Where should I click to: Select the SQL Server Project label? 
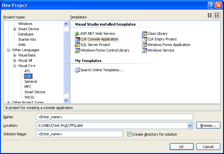click(95, 45)
